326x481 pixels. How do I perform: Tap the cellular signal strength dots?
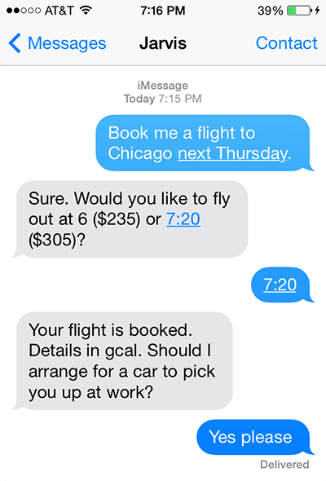tap(24, 11)
